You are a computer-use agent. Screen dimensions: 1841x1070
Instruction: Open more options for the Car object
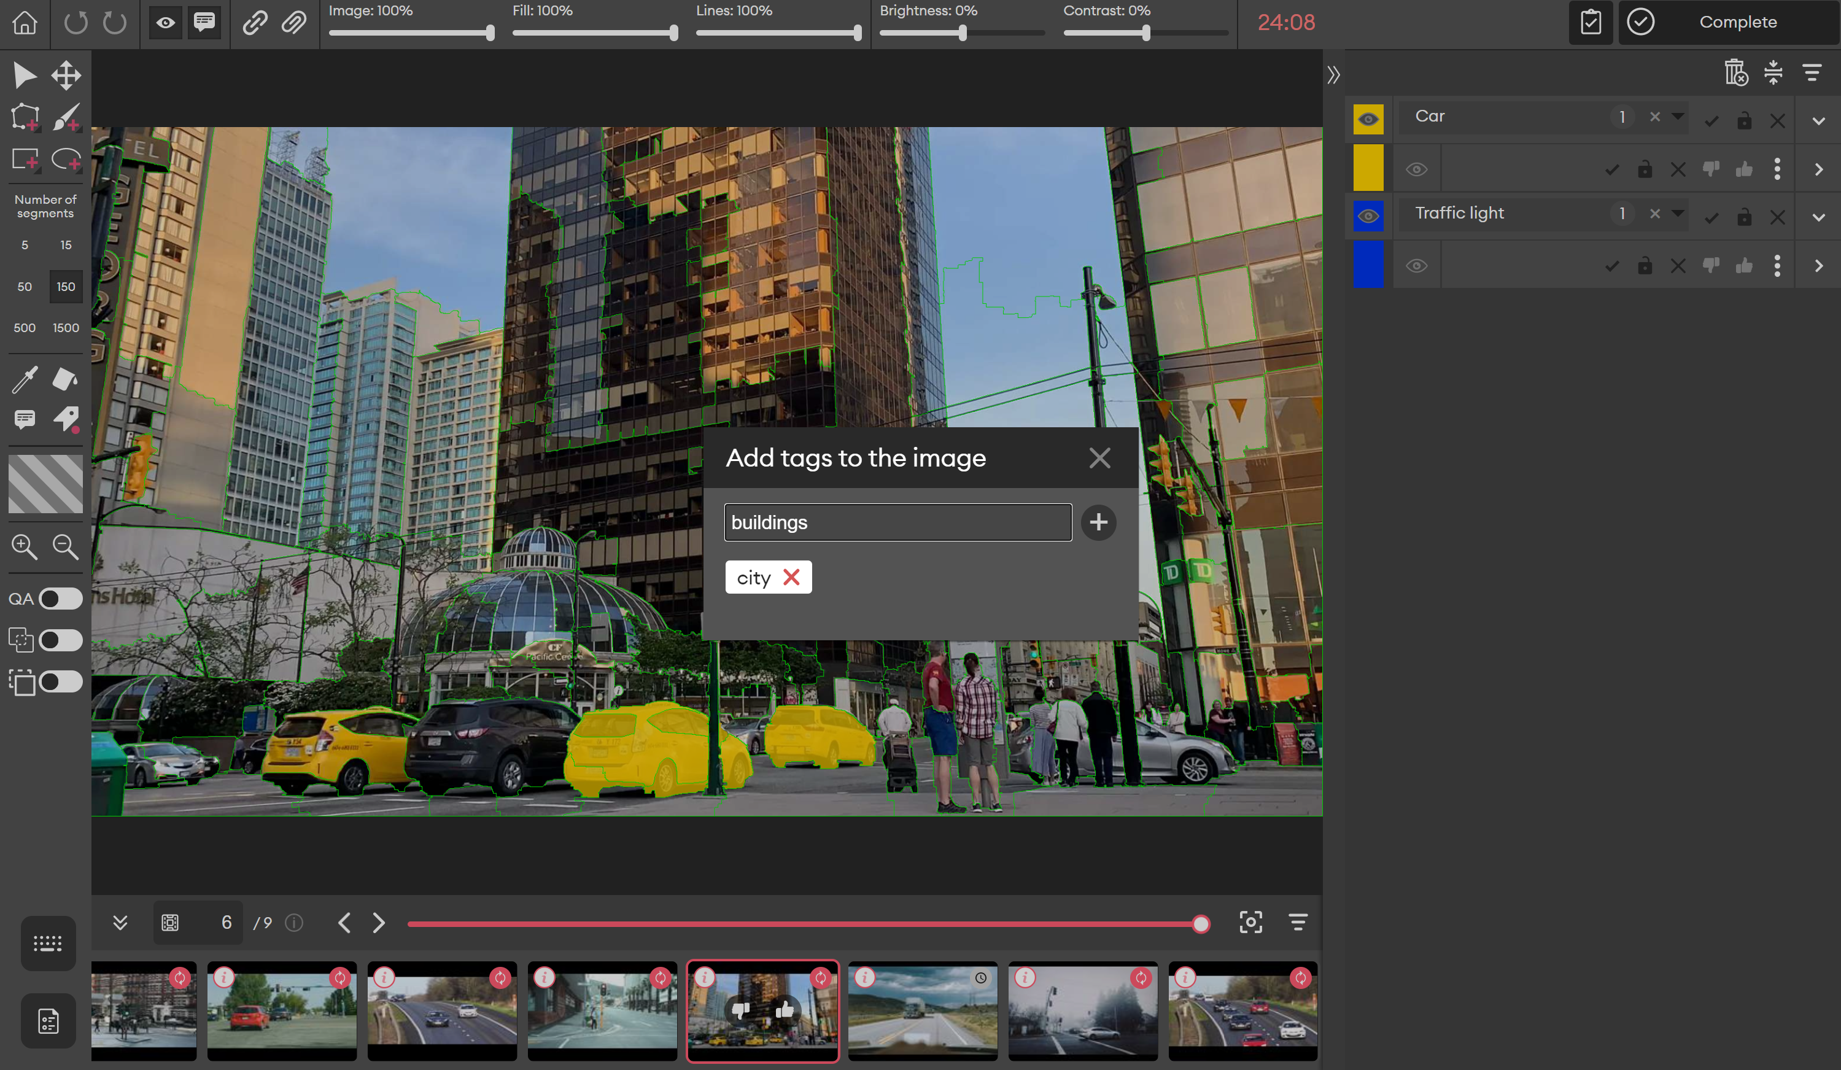(1777, 169)
